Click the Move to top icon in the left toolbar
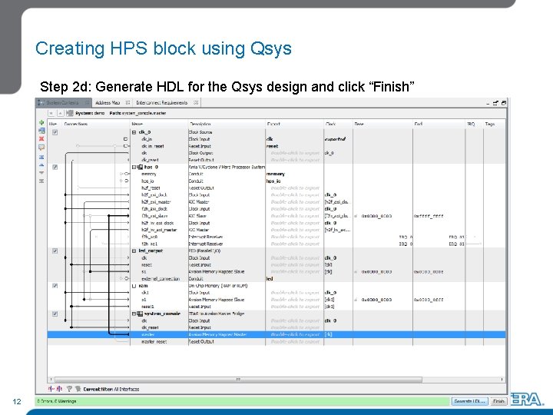Screen dimensions: 553x415 (x=41, y=157)
